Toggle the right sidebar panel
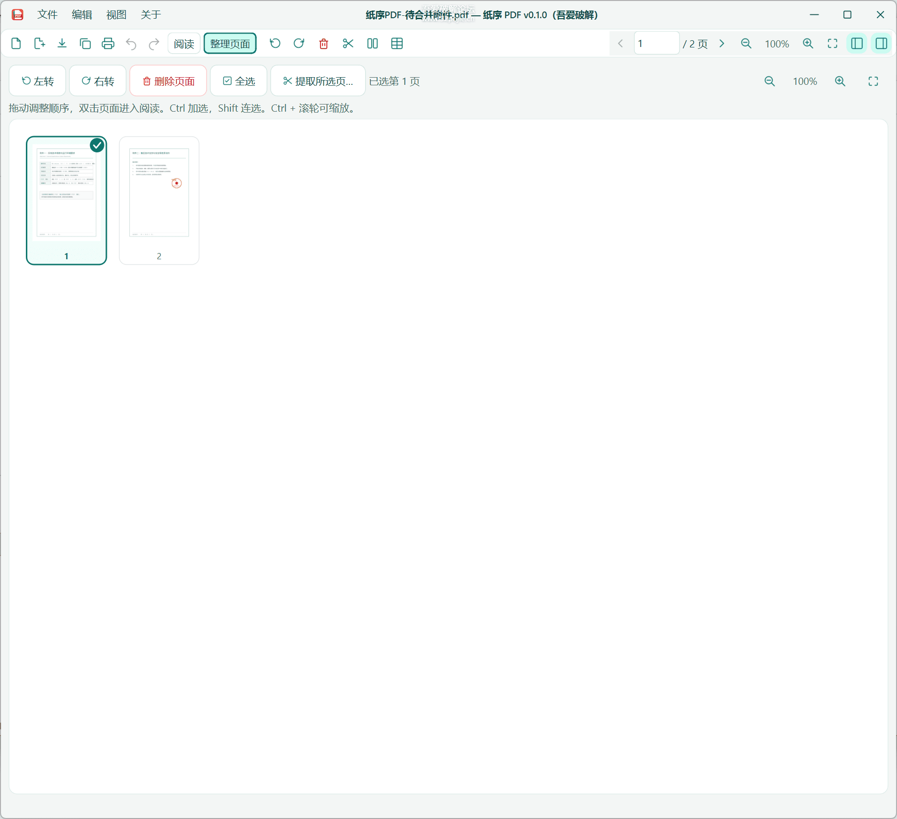Screen dimensions: 897x819 click(881, 44)
